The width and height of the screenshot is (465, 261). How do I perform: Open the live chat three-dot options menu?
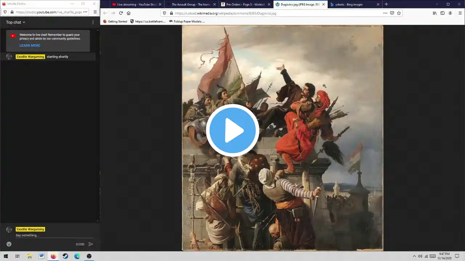[93, 22]
